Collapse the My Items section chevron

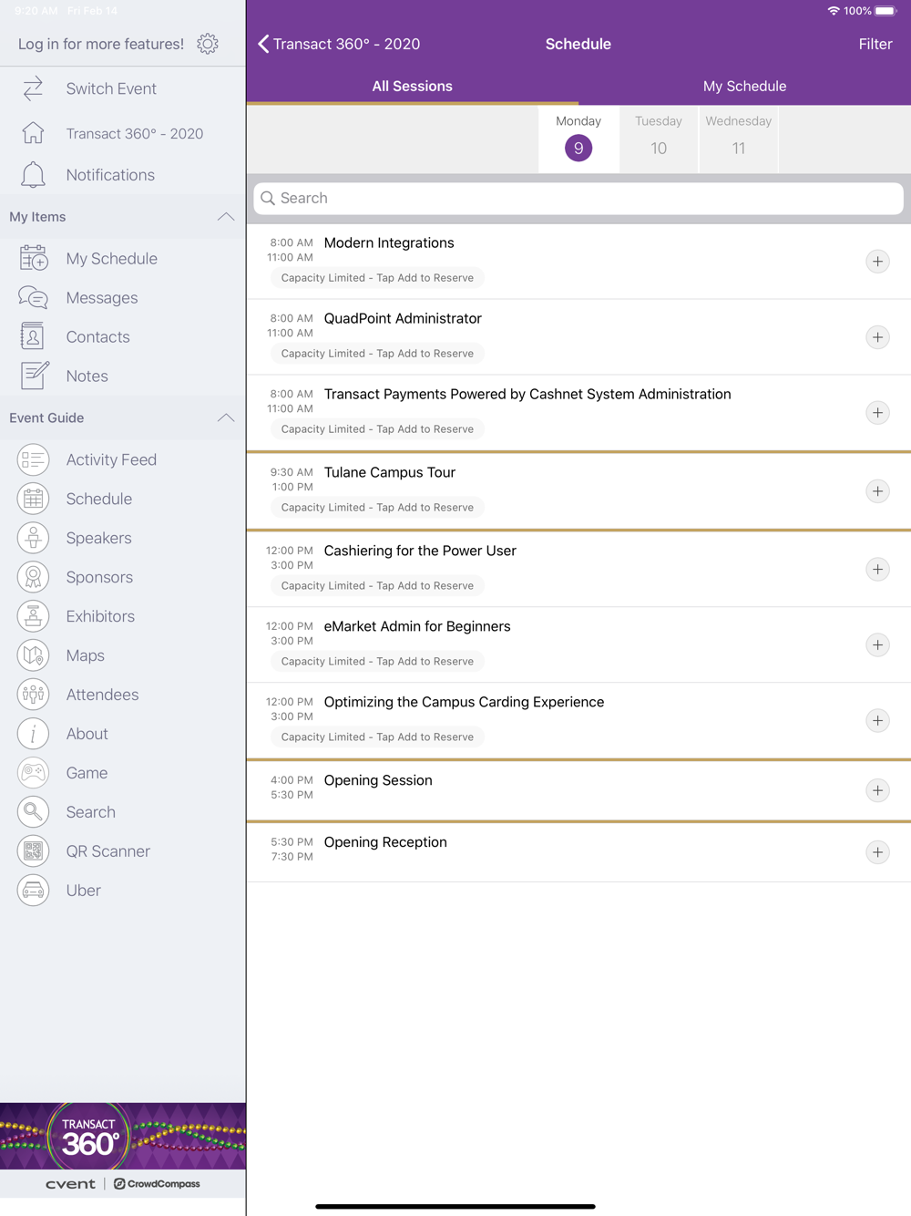click(x=226, y=217)
